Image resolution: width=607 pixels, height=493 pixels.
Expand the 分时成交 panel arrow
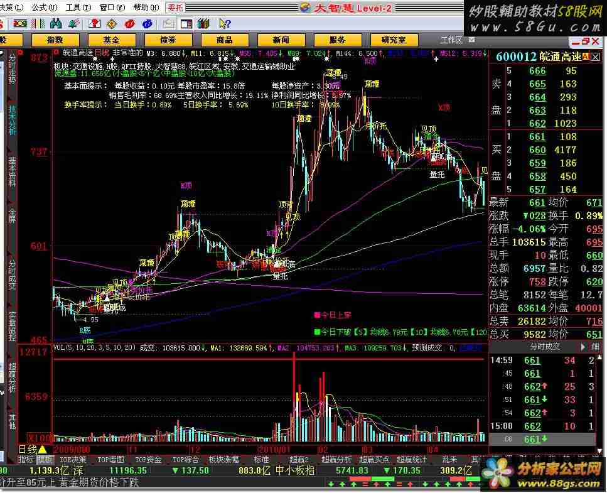point(583,347)
